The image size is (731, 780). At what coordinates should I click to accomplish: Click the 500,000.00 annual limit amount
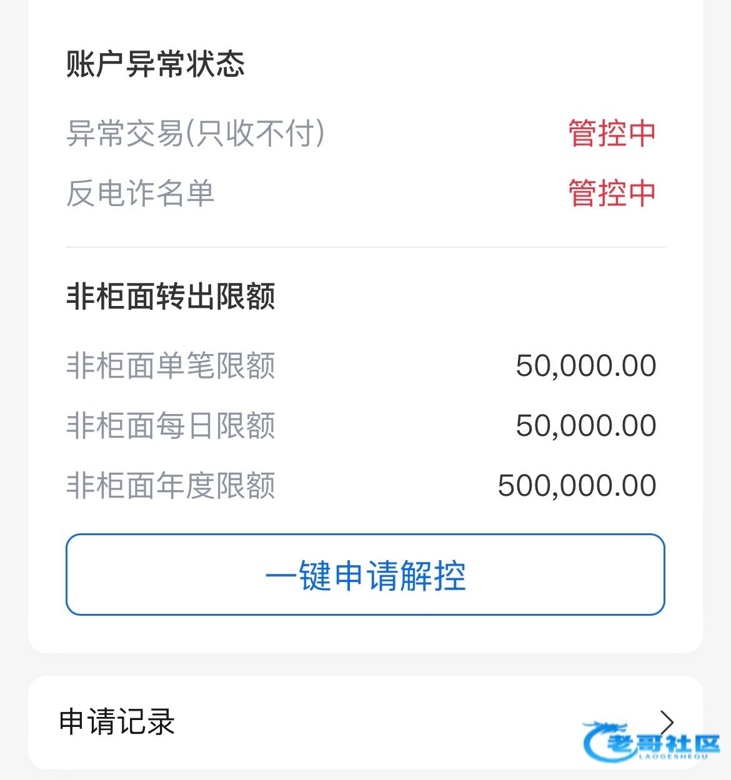(x=577, y=486)
